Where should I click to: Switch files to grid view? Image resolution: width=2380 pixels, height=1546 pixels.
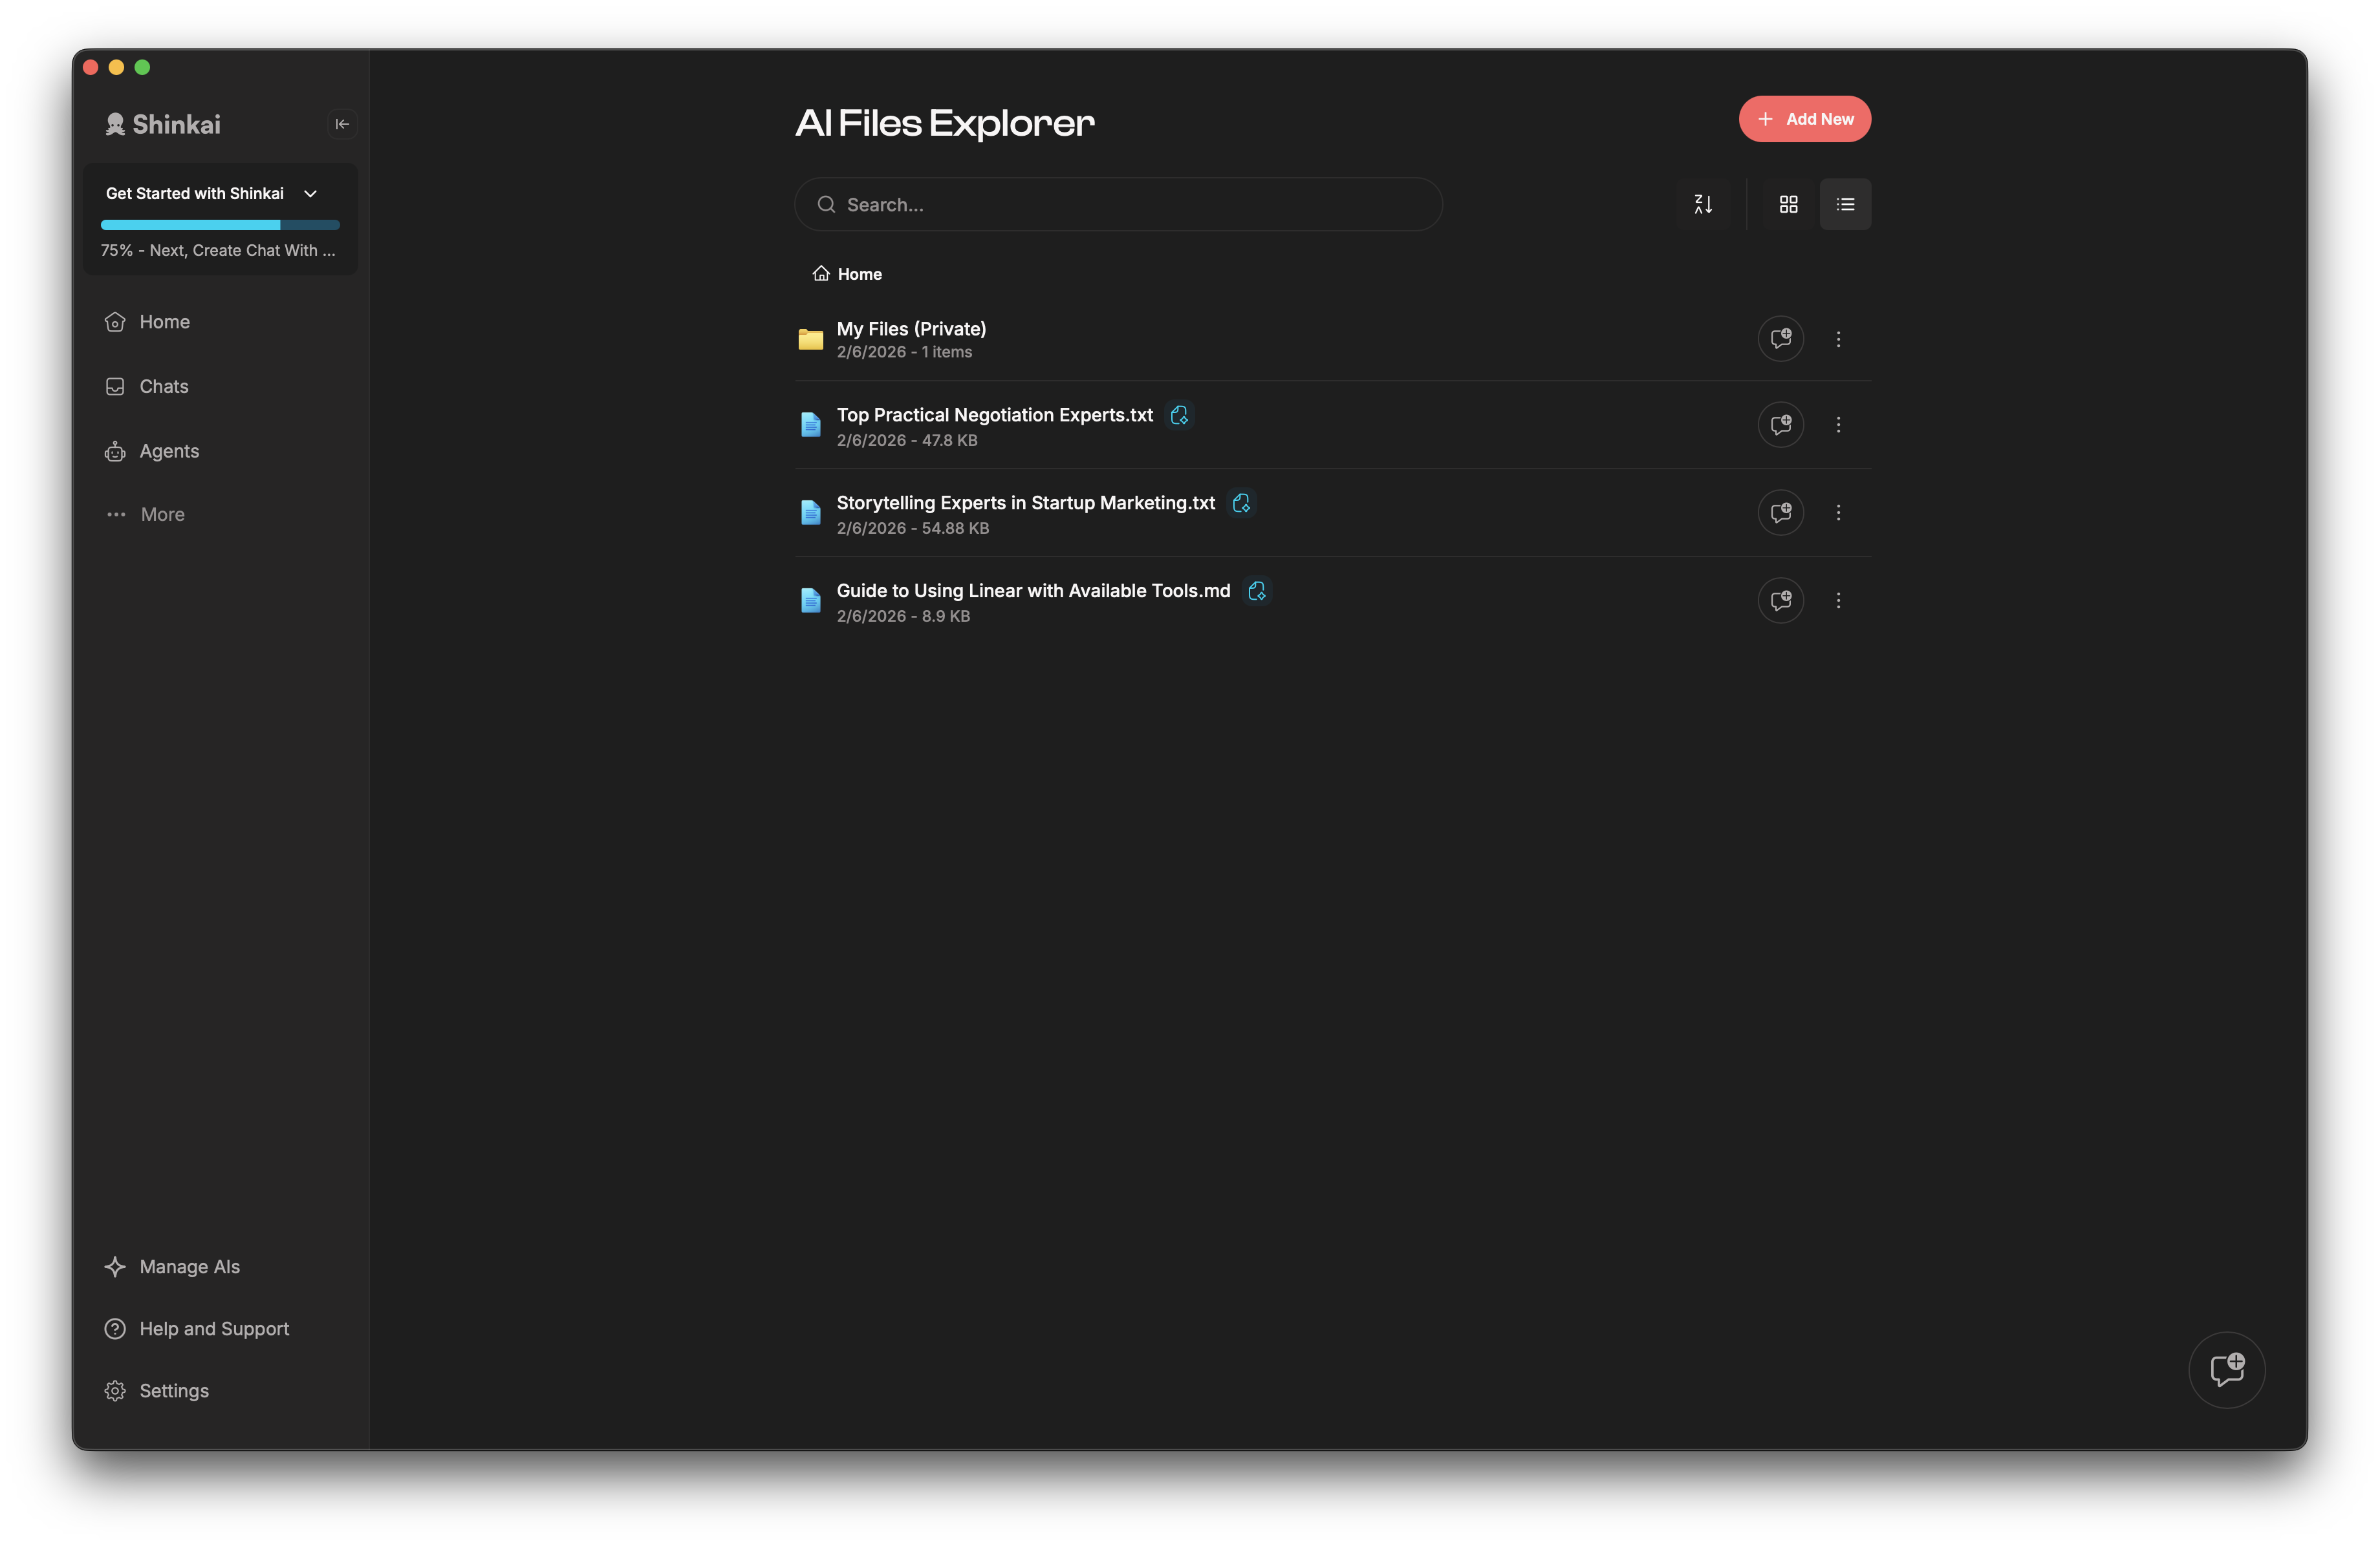(x=1788, y=204)
